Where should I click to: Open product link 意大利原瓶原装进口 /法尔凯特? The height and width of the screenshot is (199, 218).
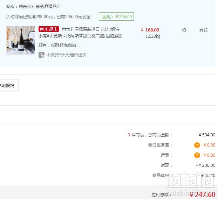(x=90, y=29)
